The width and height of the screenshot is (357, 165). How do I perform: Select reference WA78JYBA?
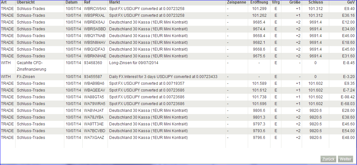coord(94,117)
